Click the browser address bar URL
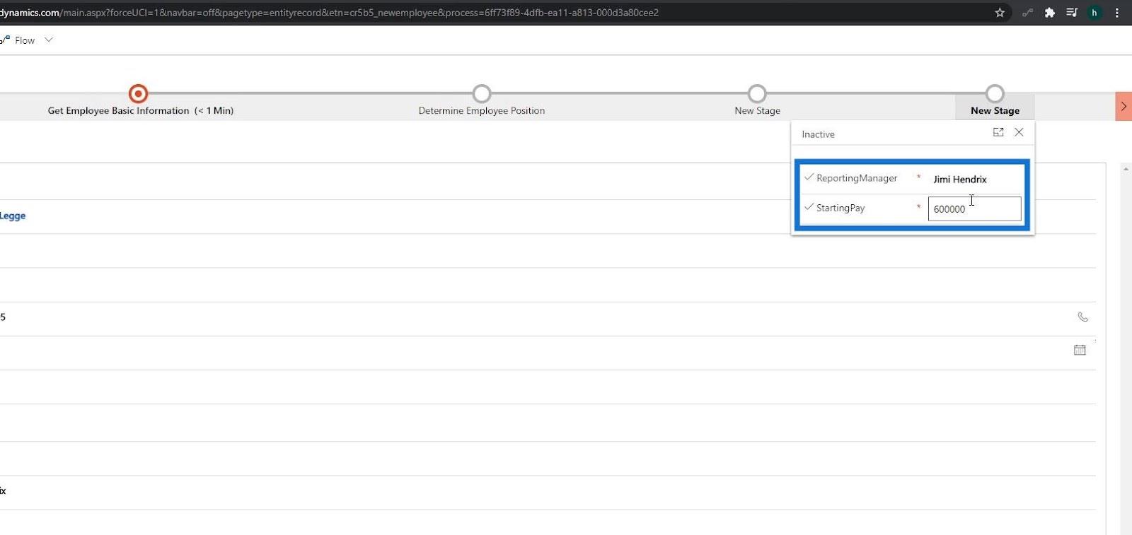The width and height of the screenshot is (1132, 535). [329, 13]
